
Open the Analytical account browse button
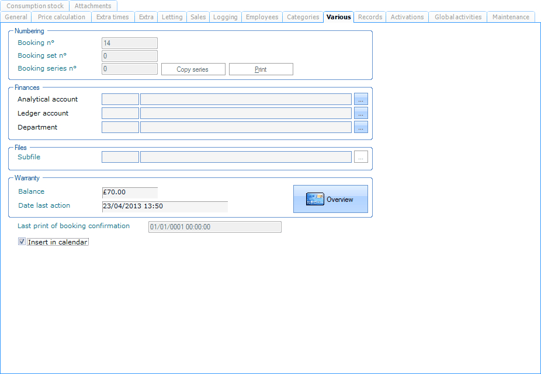point(360,99)
